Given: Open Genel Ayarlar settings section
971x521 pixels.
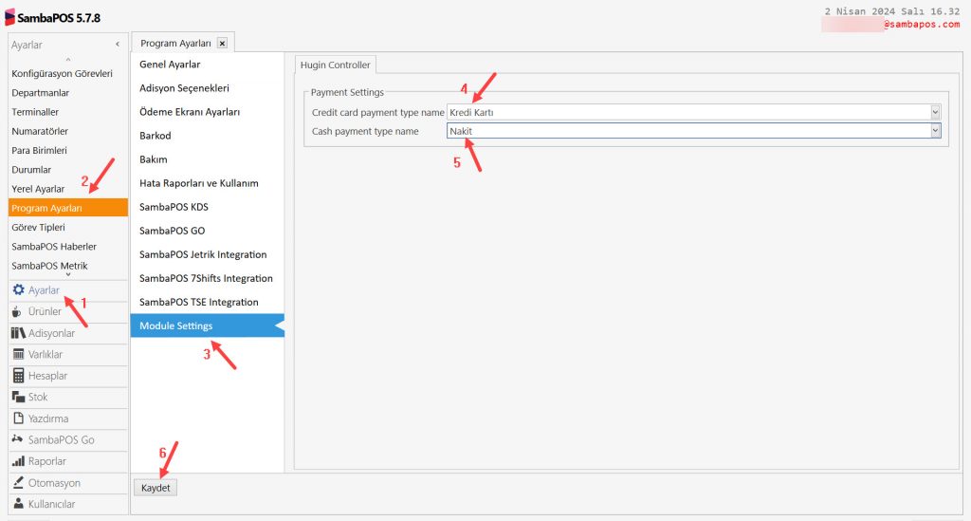Looking at the screenshot, I should point(170,65).
